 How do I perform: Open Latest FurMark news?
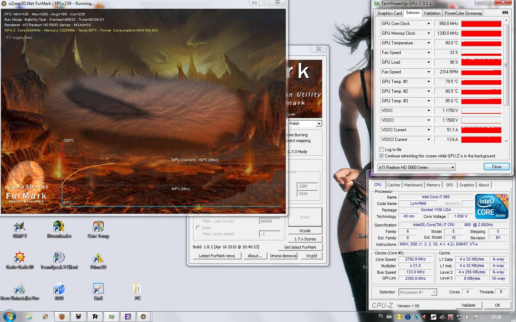(217, 256)
